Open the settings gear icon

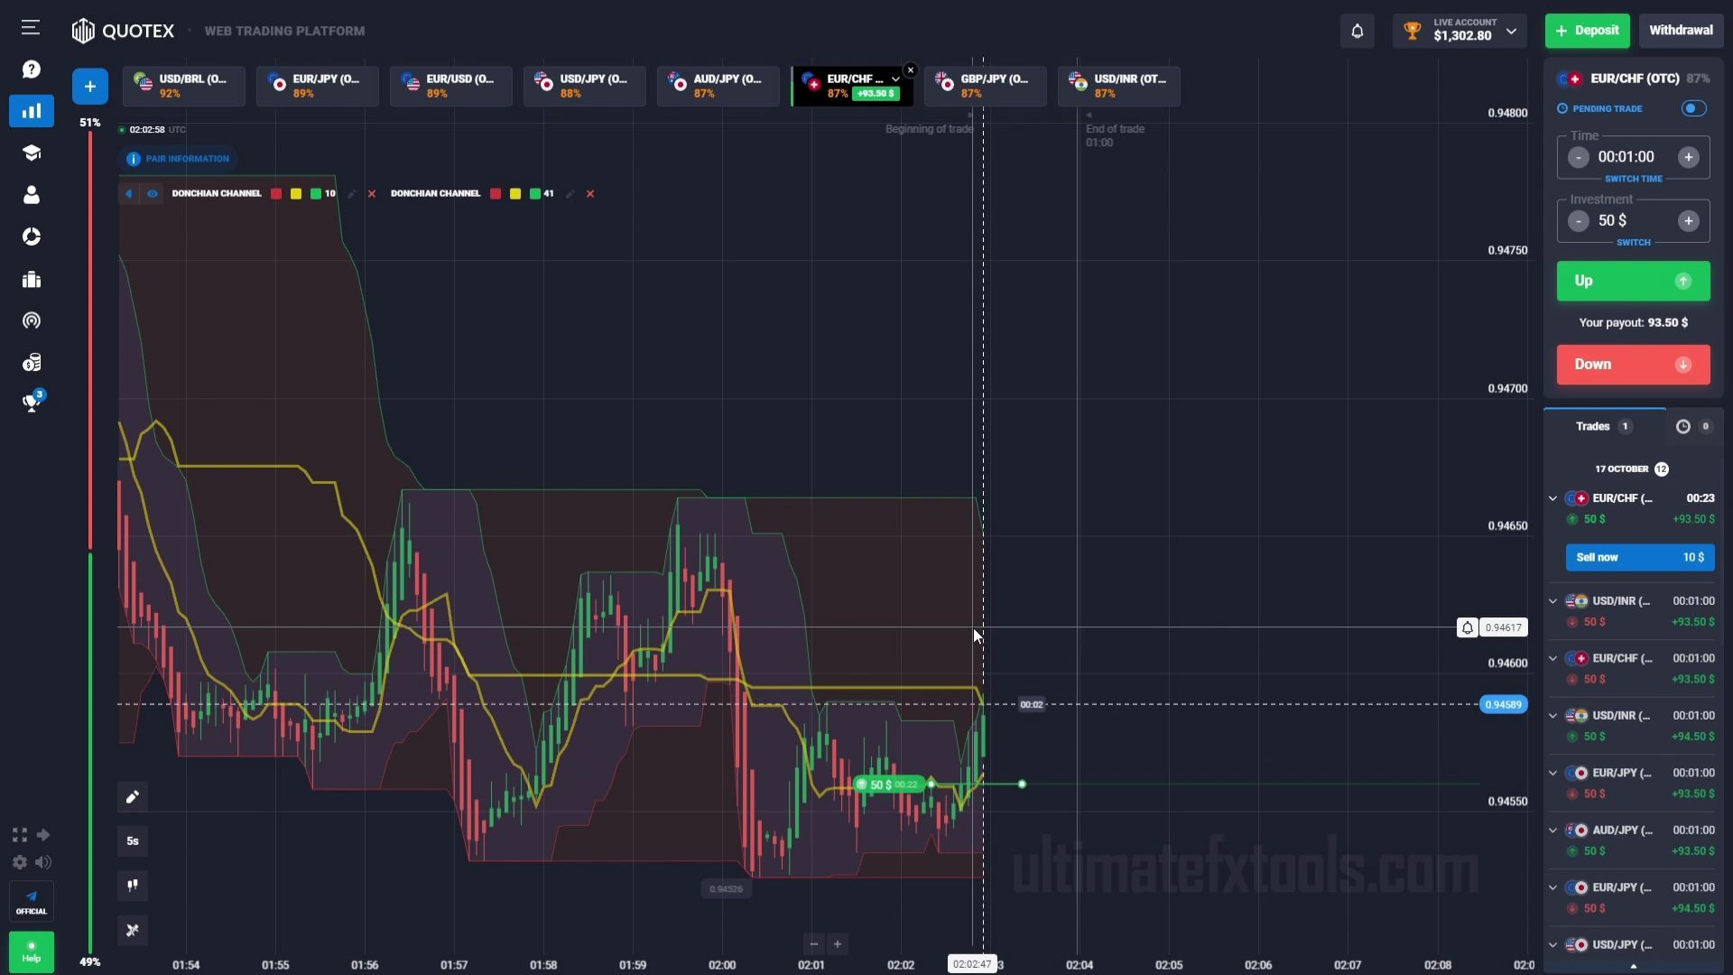[20, 863]
